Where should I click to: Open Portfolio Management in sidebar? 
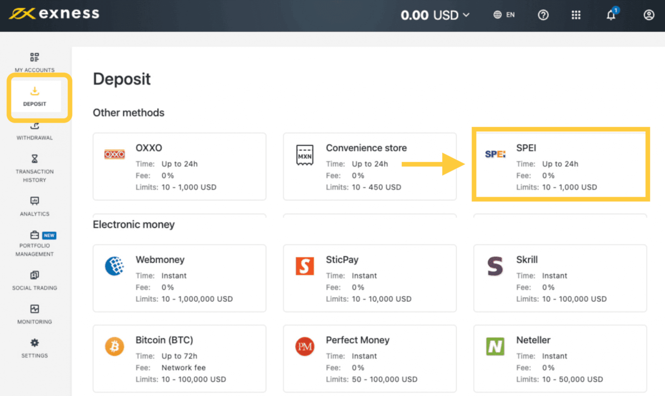pos(34,244)
